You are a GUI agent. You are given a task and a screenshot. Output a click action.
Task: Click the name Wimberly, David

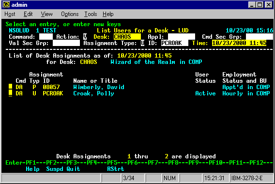(x=99, y=87)
